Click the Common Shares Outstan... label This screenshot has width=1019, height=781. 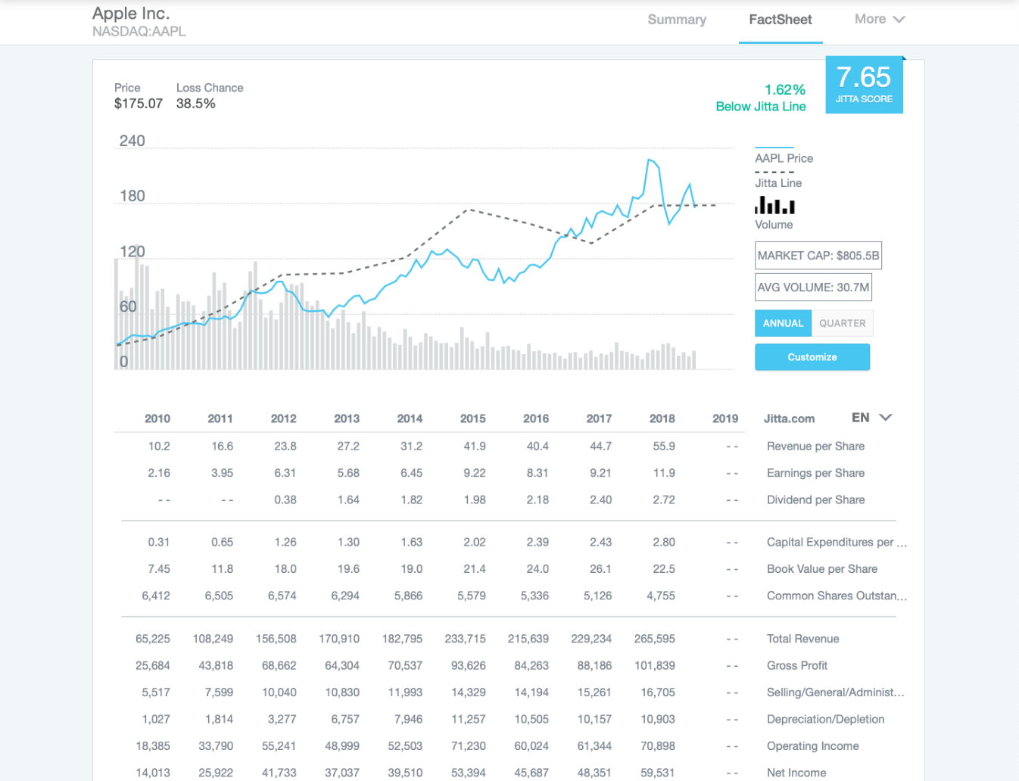tap(837, 596)
